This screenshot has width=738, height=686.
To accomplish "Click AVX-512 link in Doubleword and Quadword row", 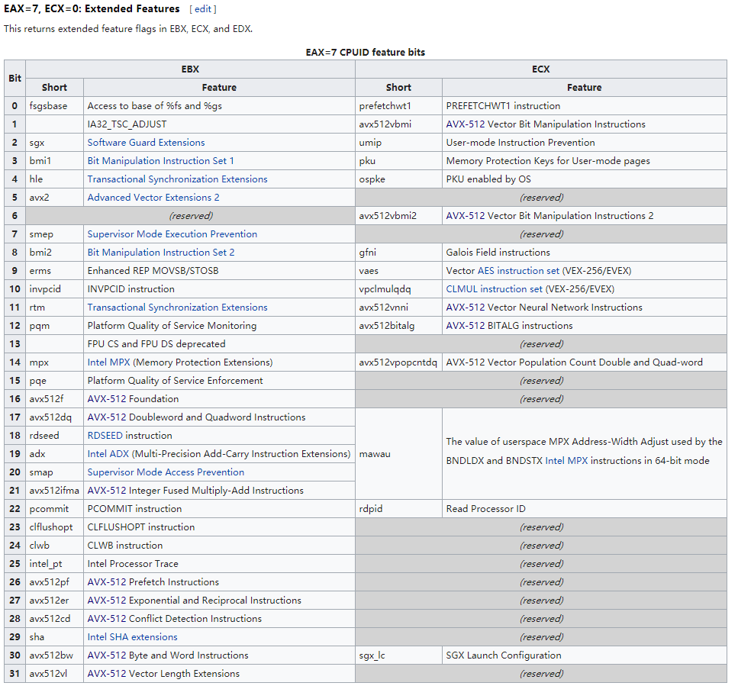I will [107, 418].
